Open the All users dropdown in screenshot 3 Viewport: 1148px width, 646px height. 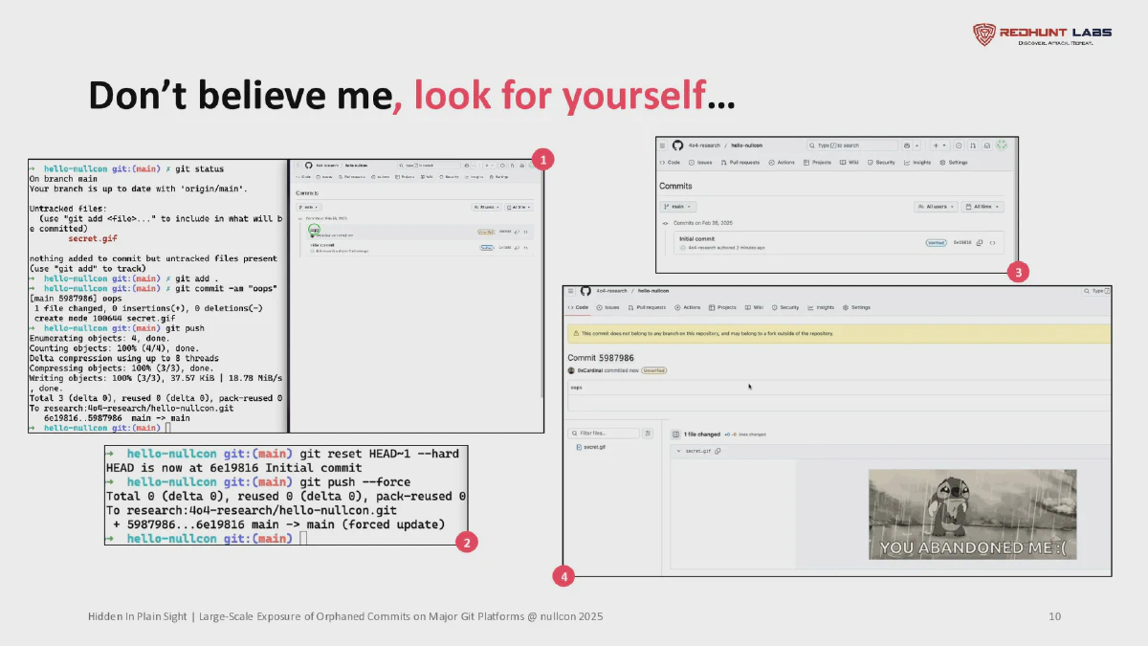coord(936,207)
